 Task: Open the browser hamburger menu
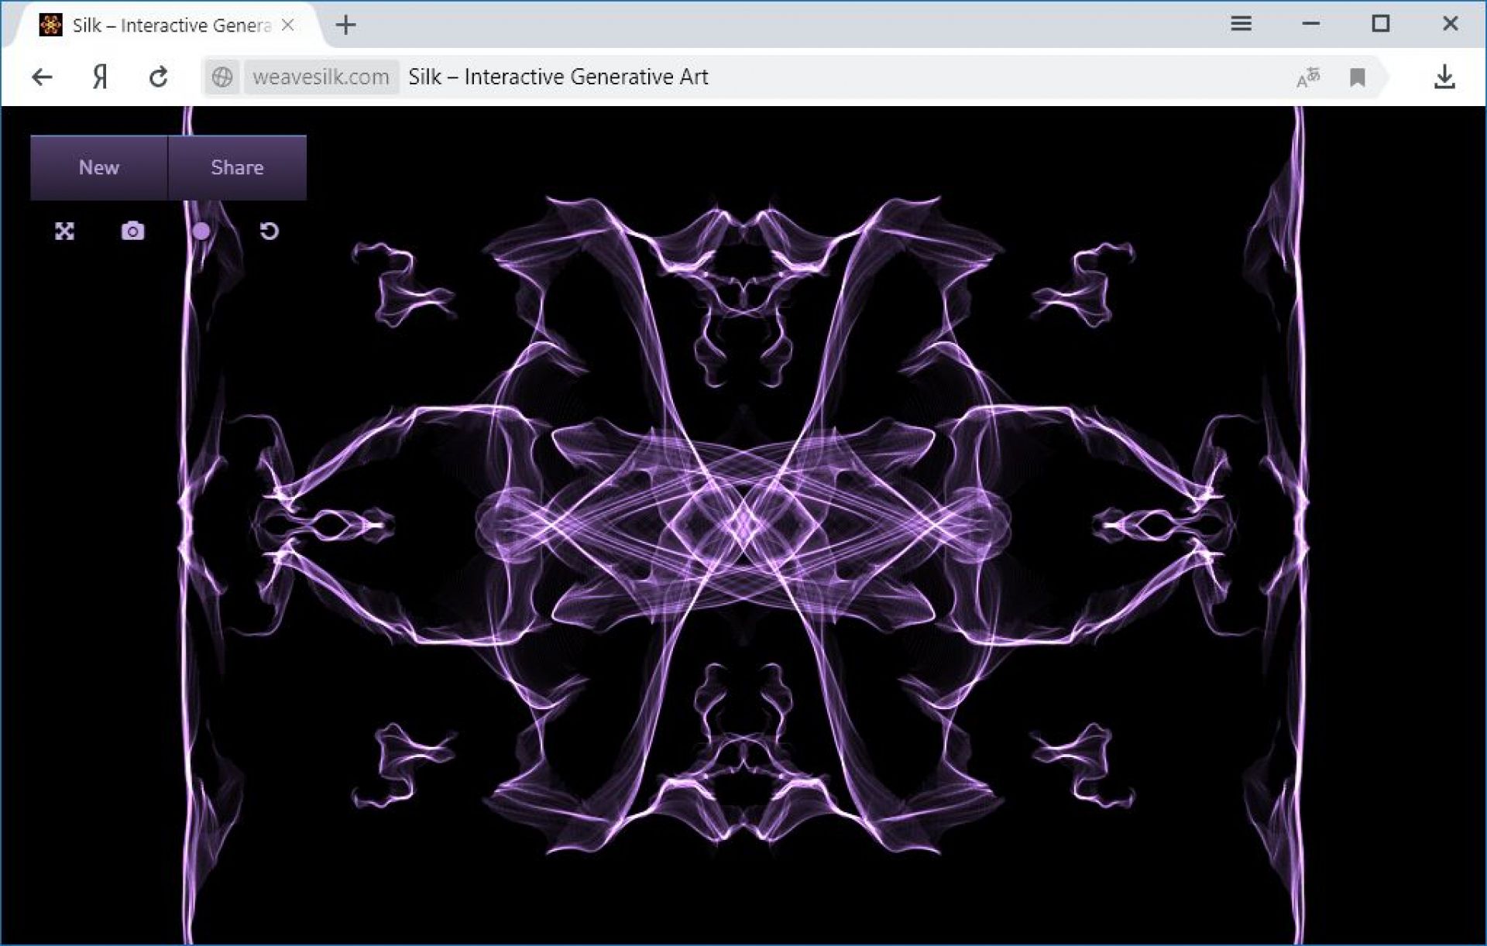pyautogui.click(x=1241, y=24)
